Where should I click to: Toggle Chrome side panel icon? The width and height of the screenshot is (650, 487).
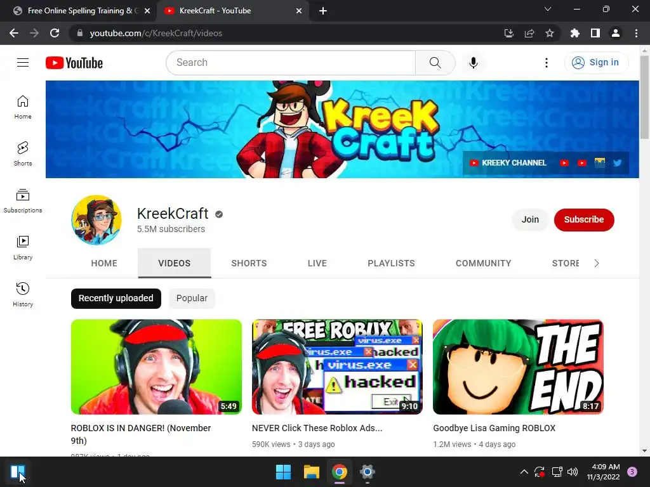pos(595,33)
